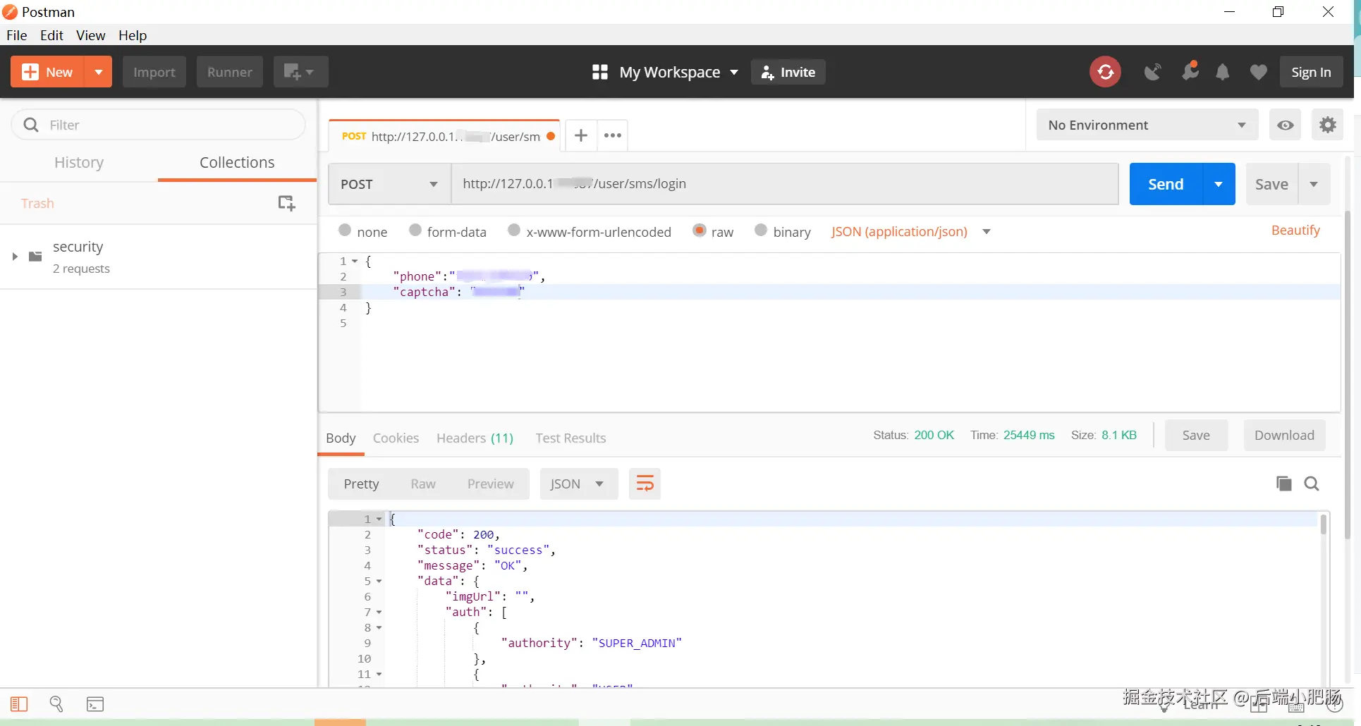This screenshot has width=1361, height=726.
Task: Open environment quick look eye icon
Action: pos(1286,125)
